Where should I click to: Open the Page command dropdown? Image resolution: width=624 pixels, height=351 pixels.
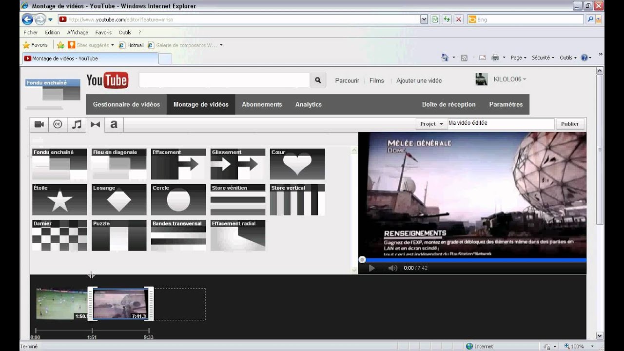pyautogui.click(x=518, y=58)
